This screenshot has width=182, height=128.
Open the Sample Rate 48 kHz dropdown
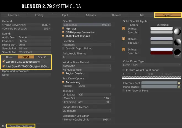click(34, 49)
